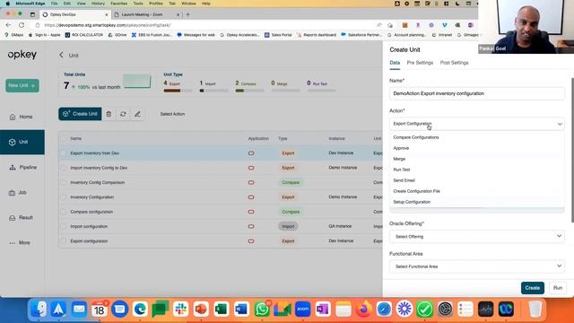Open Slack from the dock
Screen dimensions: 574x323
pyautogui.click(x=181, y=309)
